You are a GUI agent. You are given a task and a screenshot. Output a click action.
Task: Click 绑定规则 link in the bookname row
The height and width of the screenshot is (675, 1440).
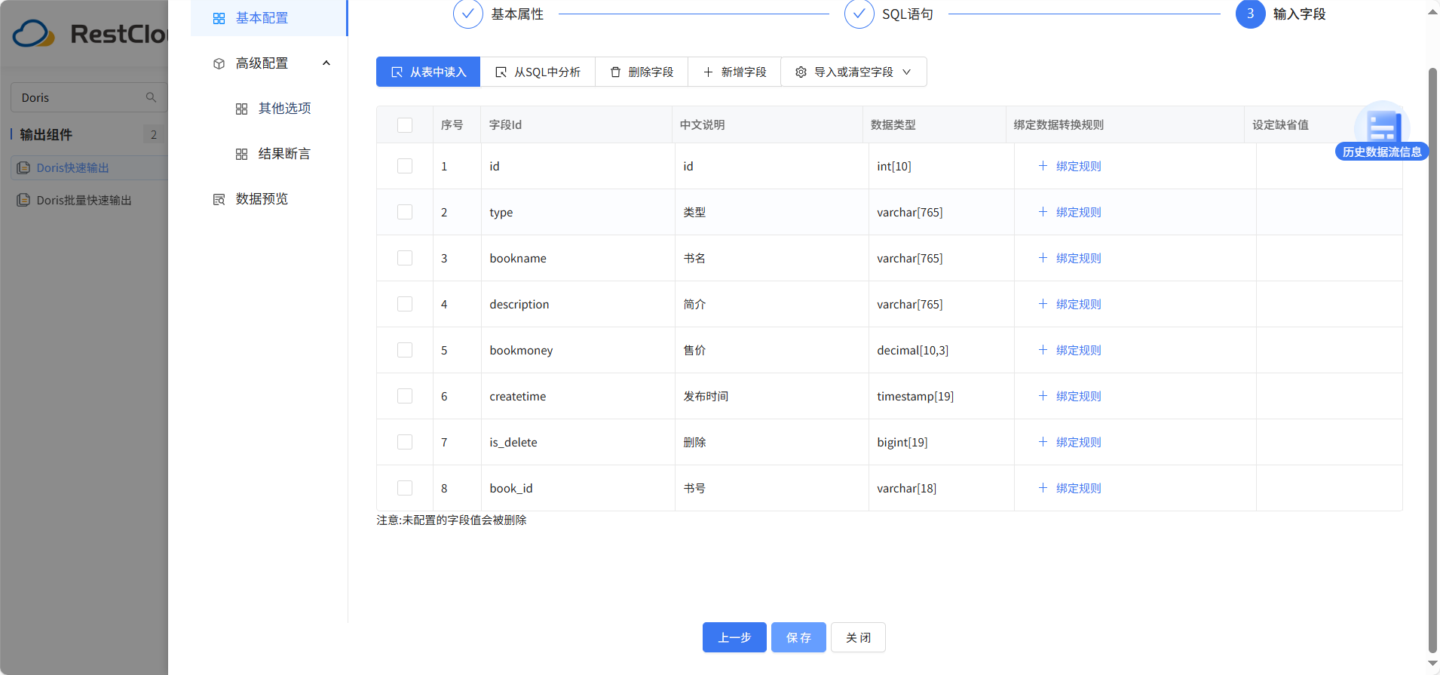pos(1070,258)
